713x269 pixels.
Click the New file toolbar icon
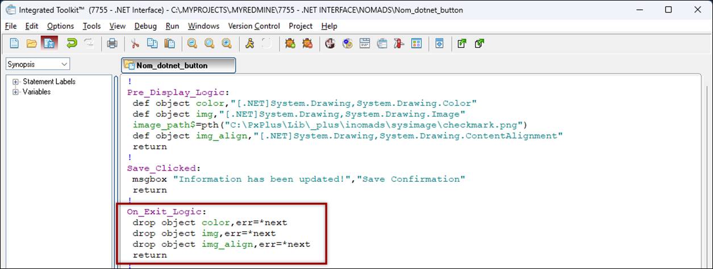coord(15,43)
